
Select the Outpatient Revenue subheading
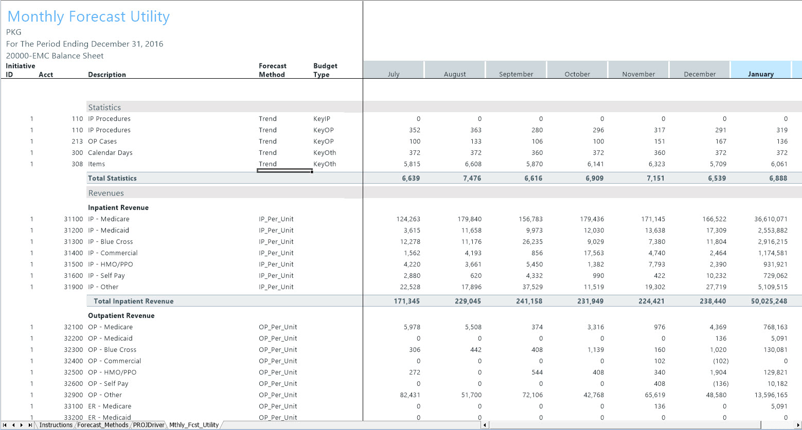click(121, 316)
